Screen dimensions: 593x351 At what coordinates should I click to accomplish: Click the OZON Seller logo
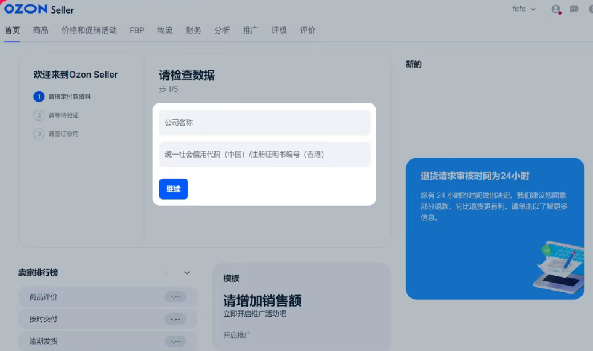coord(39,9)
